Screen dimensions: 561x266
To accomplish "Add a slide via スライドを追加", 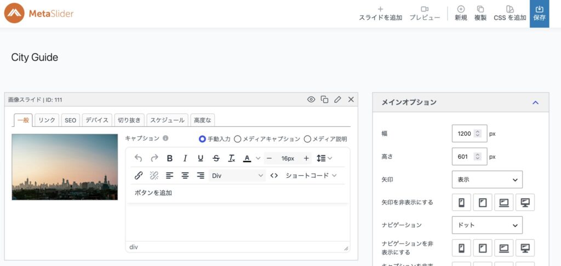I will [380, 13].
